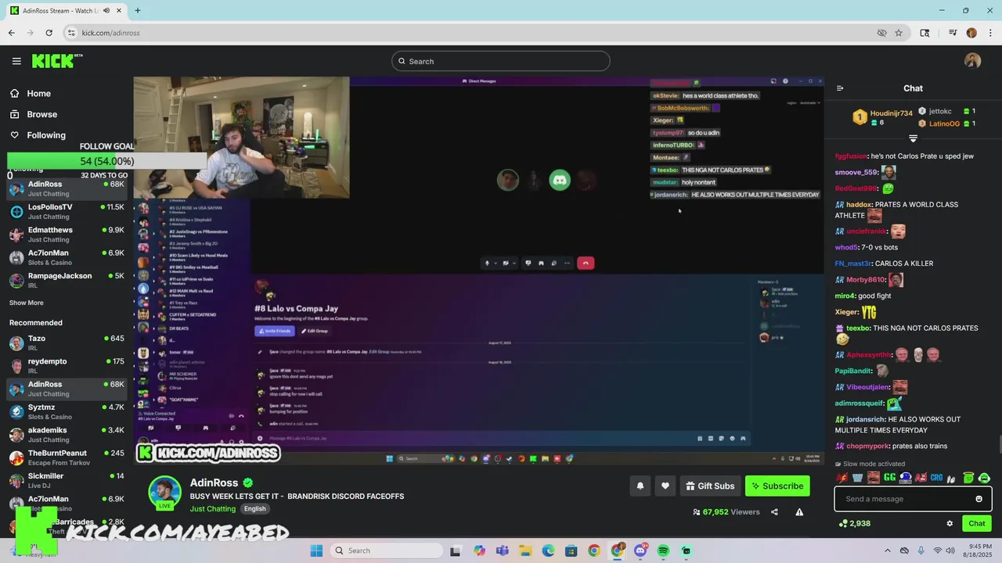1002x563 pixels.
Task: Click the Gift Subs button
Action: pyautogui.click(x=710, y=486)
